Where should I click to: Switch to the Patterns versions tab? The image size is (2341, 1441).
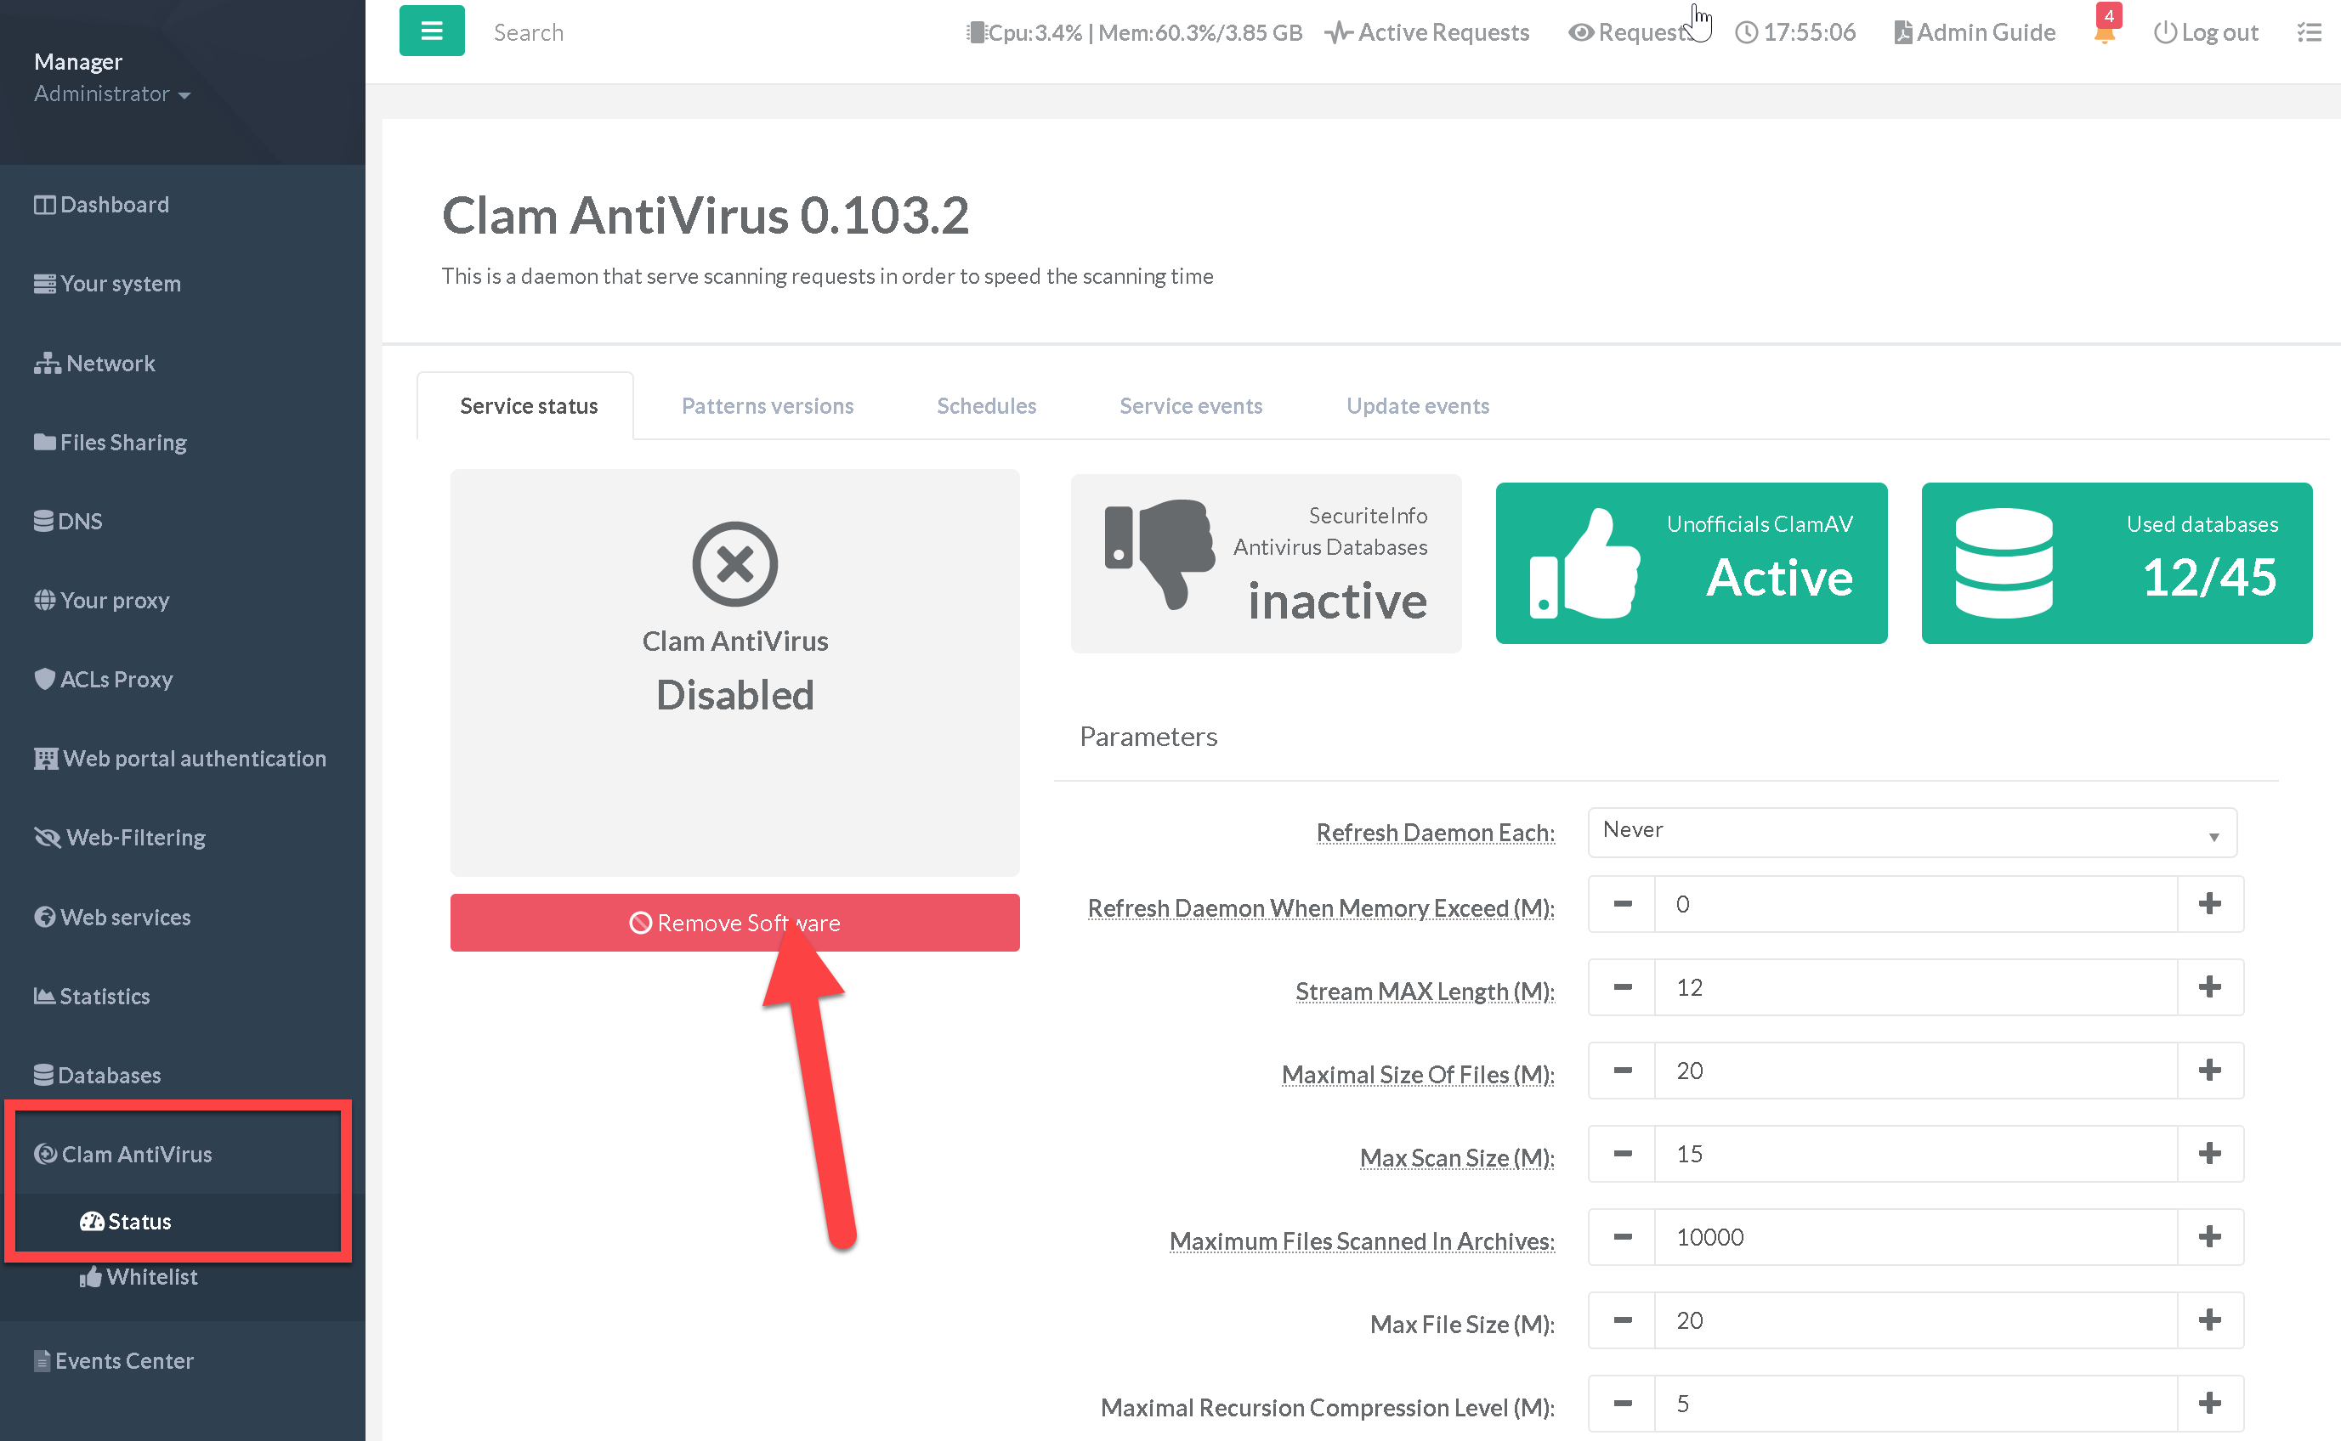coord(768,404)
